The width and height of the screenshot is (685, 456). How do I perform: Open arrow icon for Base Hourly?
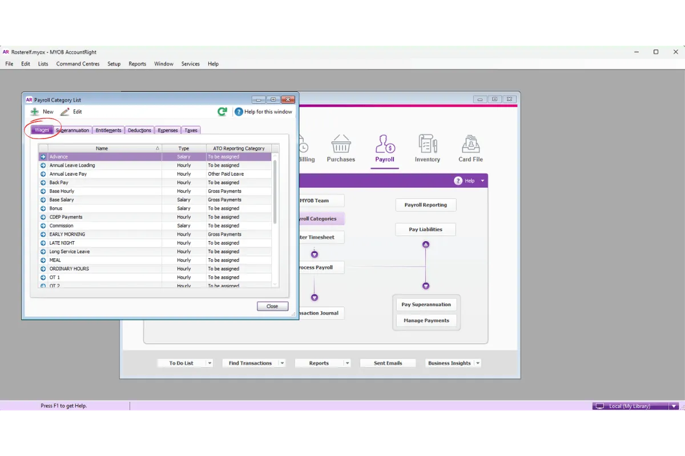point(43,191)
